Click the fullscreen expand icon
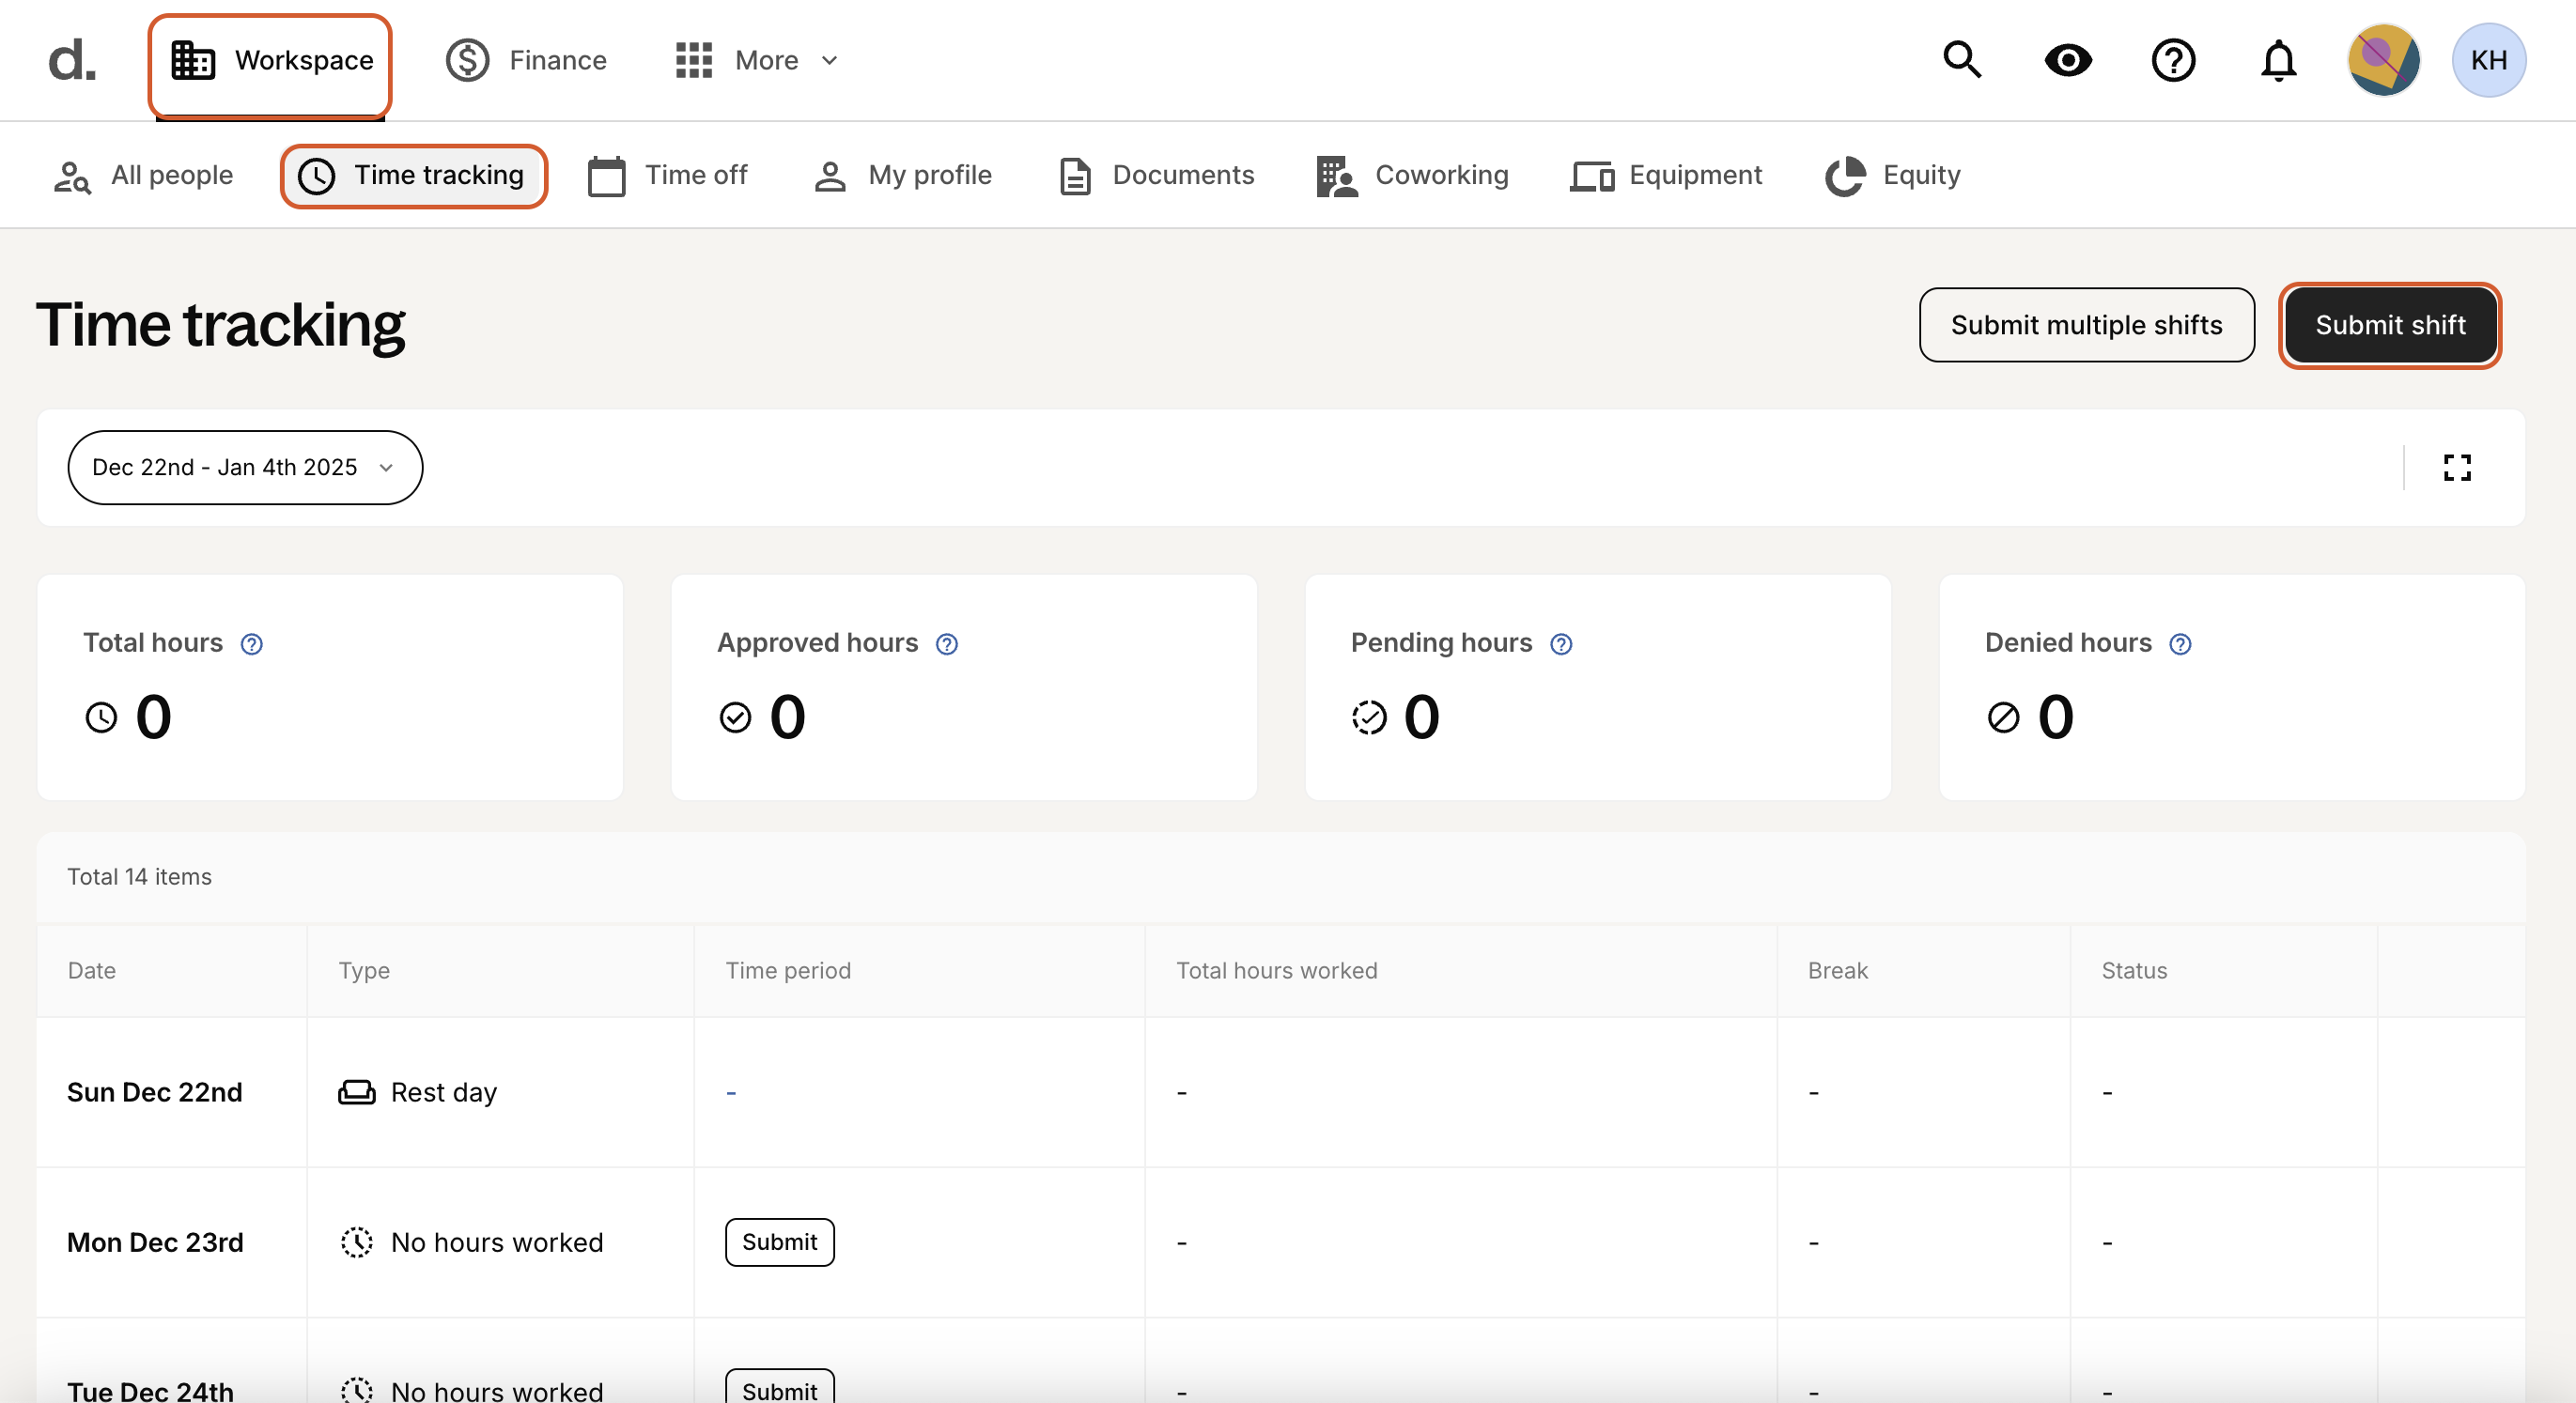2576x1403 pixels. pos(2457,468)
